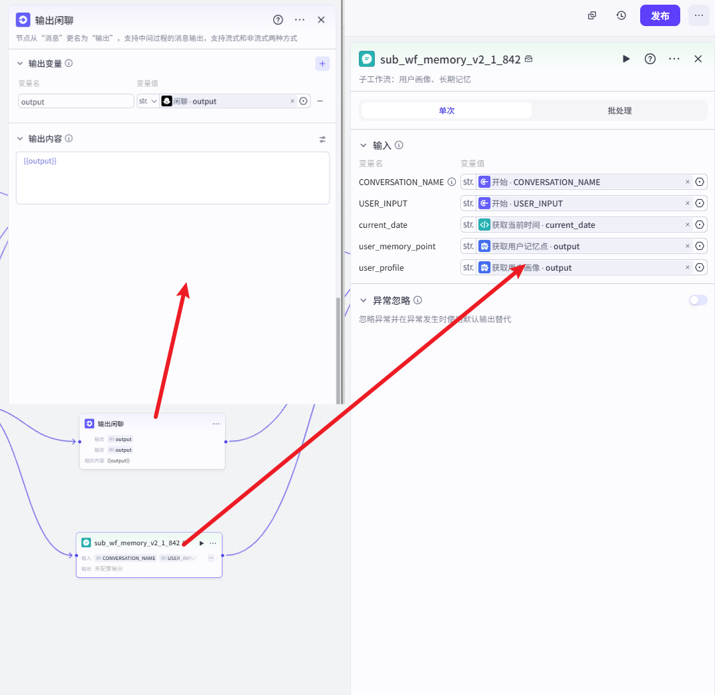Close the sub_wf_memory_v2_1_842 panel

[x=698, y=59]
